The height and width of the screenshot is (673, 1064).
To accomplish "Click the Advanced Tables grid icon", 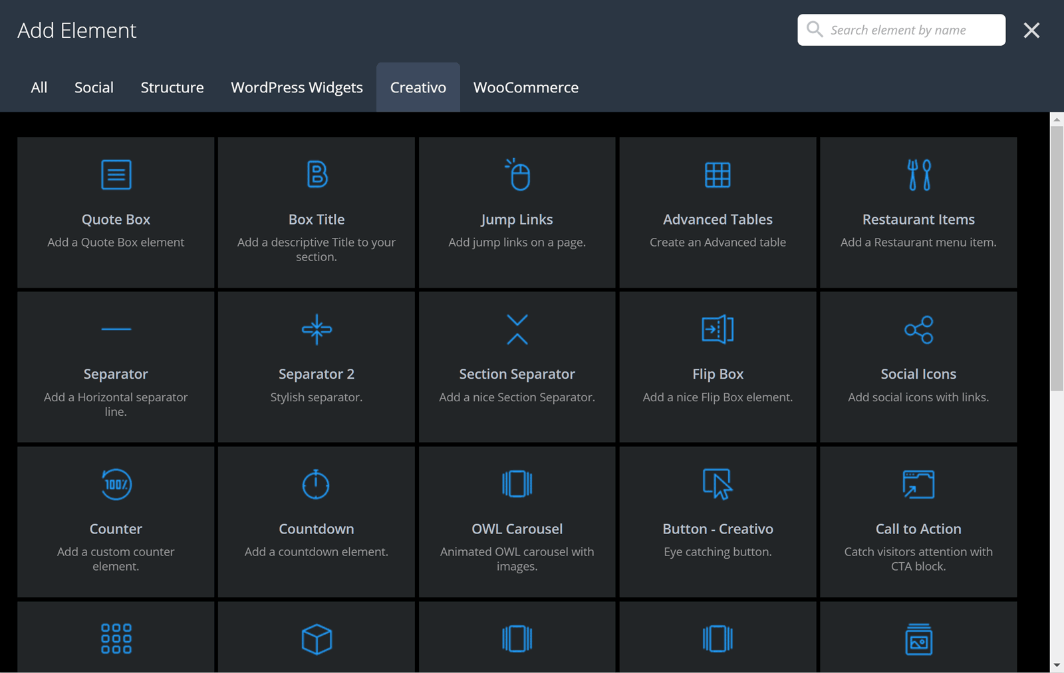I will [718, 175].
